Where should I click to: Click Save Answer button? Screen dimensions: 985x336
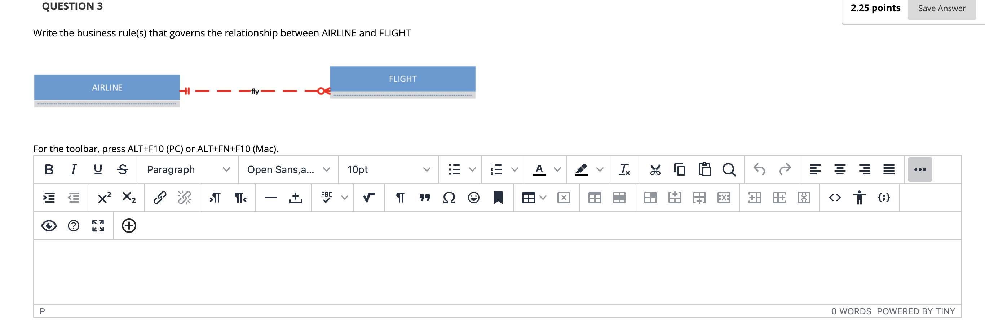click(x=941, y=8)
